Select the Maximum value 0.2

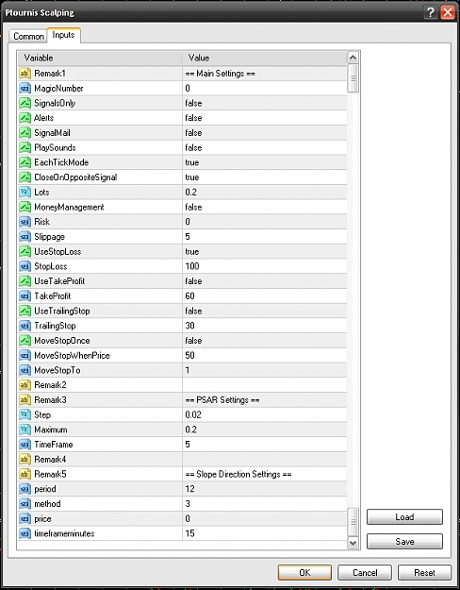tap(191, 430)
